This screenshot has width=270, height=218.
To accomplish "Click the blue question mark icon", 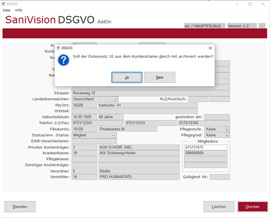I will (x=63, y=60).
